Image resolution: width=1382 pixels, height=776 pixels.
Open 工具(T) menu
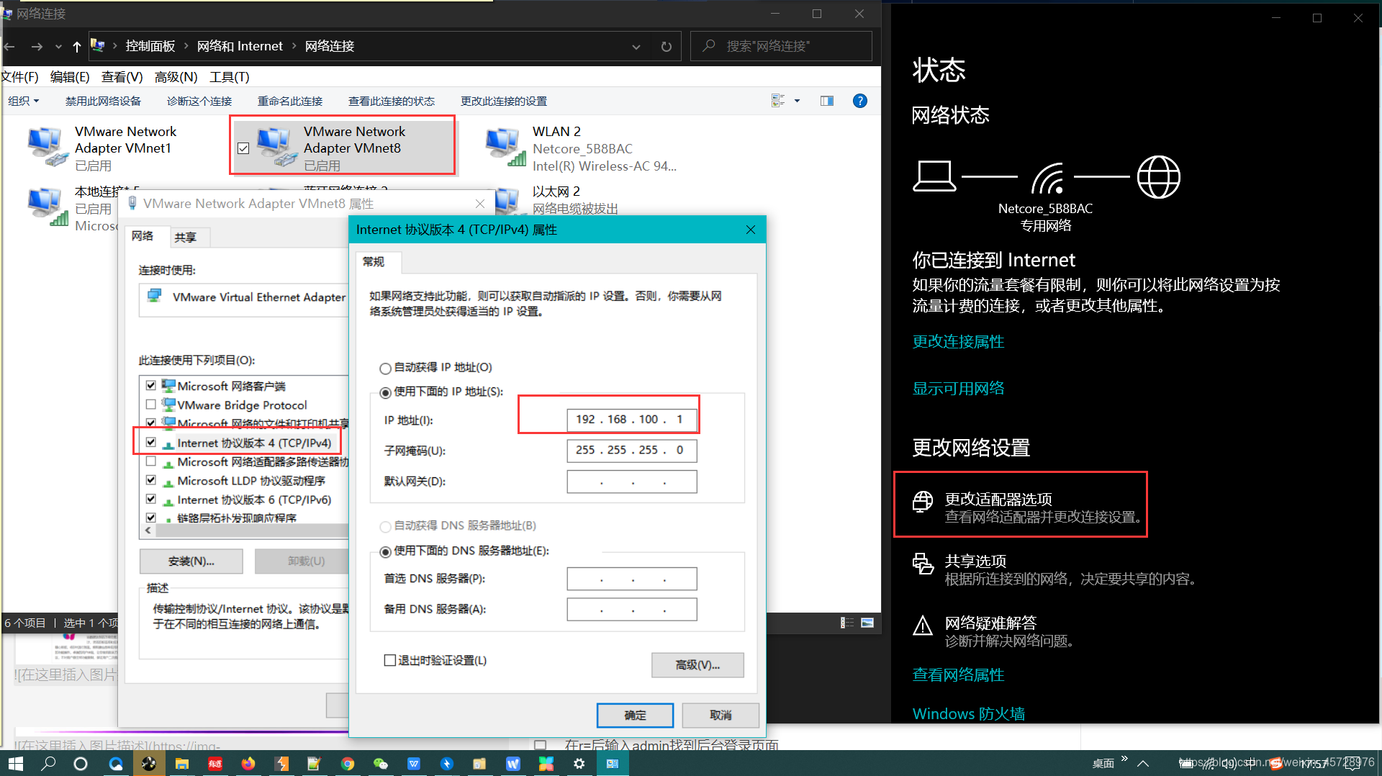tap(230, 77)
